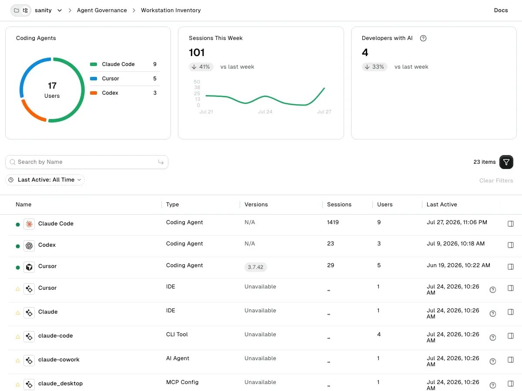Sort by the Versions column header
The width and height of the screenshot is (522, 391).
pyautogui.click(x=256, y=205)
